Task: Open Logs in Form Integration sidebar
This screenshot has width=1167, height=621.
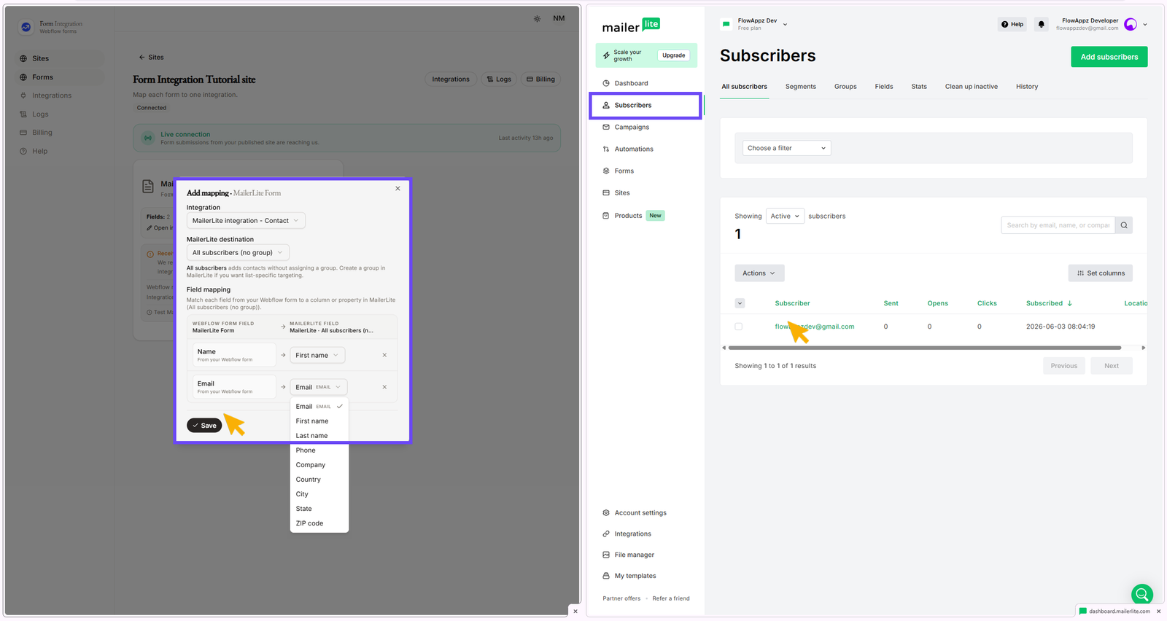Action: click(x=40, y=114)
